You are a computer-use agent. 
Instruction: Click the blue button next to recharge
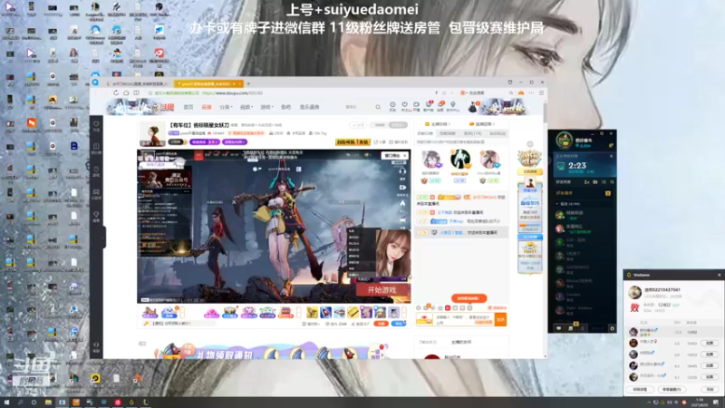[398, 324]
